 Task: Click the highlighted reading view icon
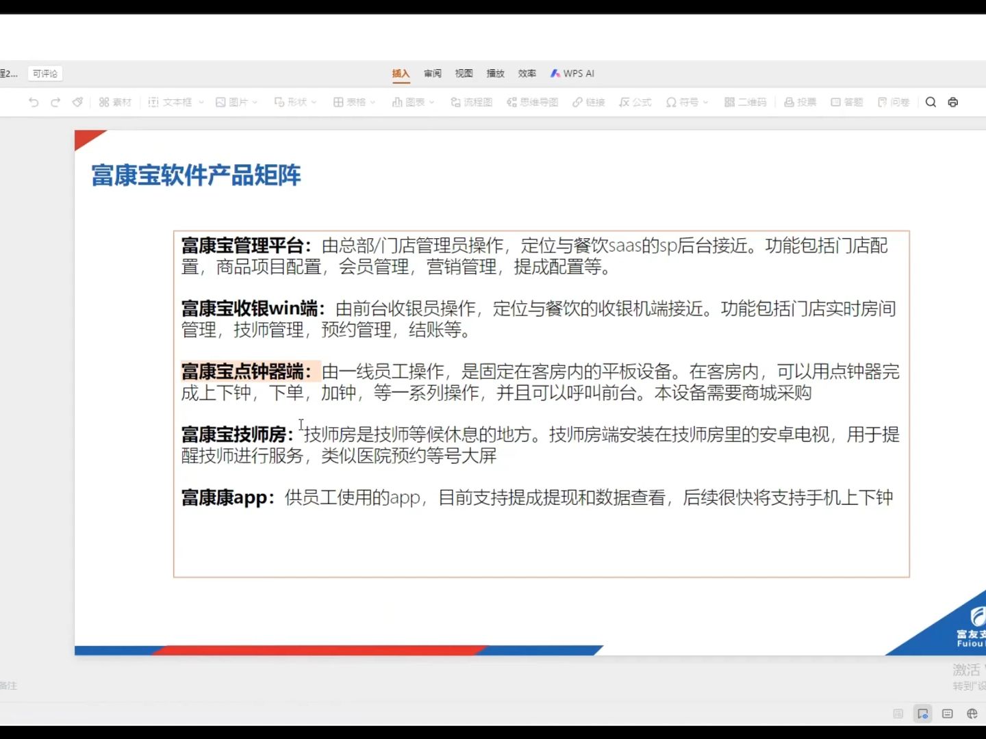[x=922, y=714]
